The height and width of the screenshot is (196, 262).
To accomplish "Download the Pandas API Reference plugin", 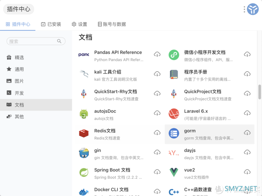I will click(x=157, y=54).
